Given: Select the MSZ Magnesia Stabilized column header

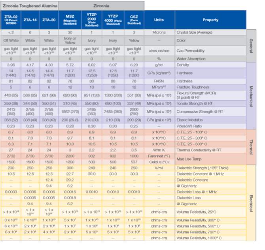Looking at the screenshot, I should (69, 20).
